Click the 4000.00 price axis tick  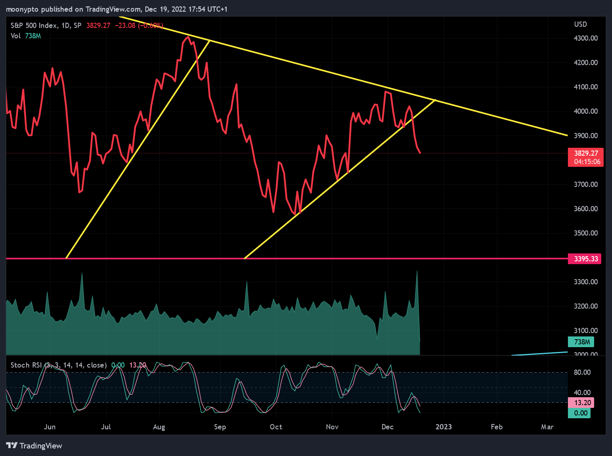[586, 111]
